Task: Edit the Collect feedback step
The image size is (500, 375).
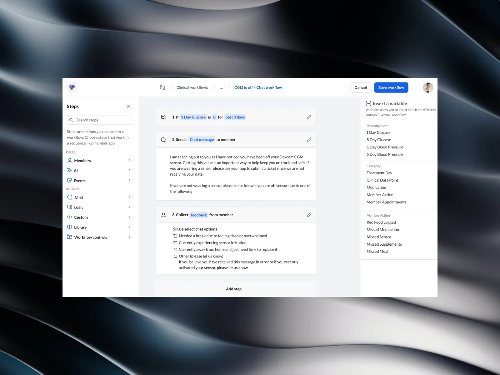Action: point(309,215)
